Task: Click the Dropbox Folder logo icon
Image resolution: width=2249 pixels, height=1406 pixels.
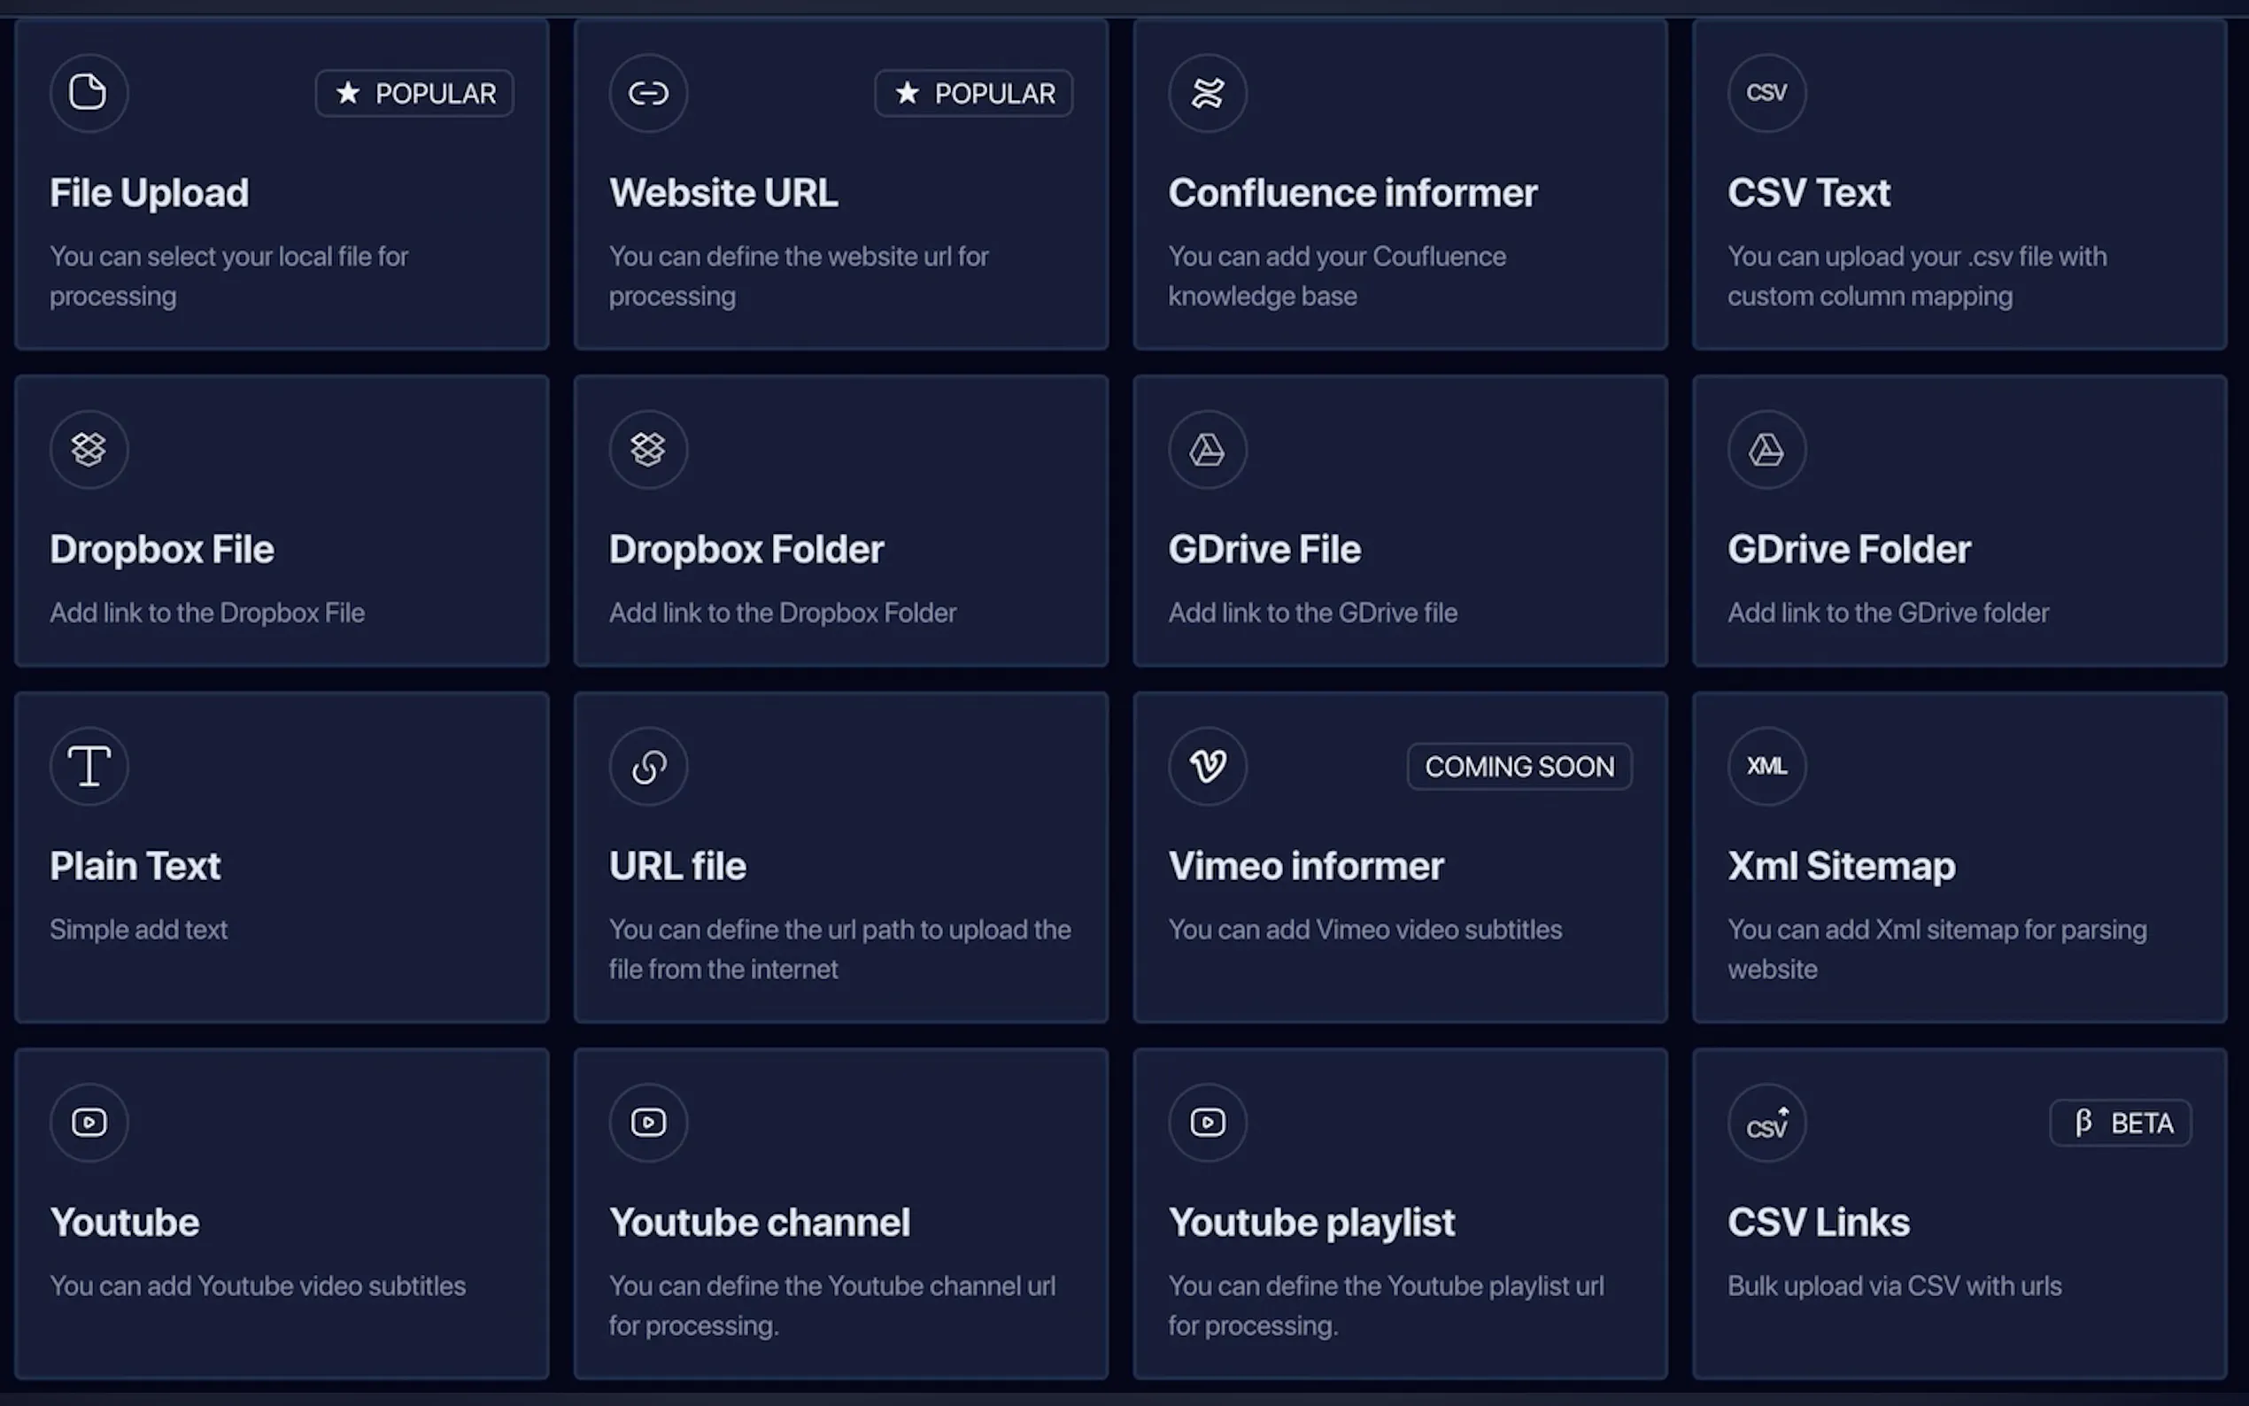Action: coord(649,449)
